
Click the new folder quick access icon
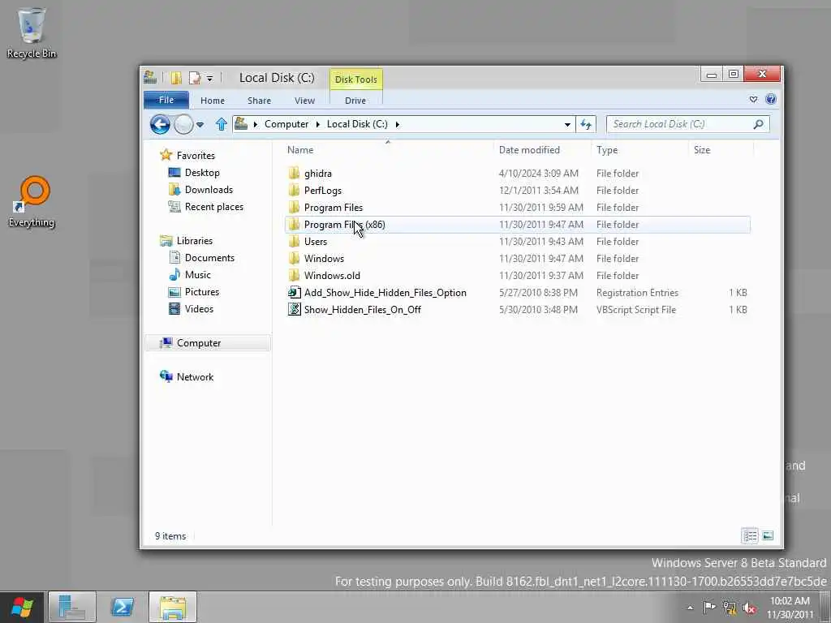pyautogui.click(x=176, y=79)
